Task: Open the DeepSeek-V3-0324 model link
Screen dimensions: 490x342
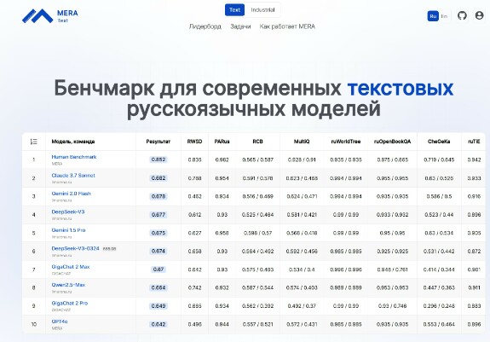Action: click(x=75, y=248)
